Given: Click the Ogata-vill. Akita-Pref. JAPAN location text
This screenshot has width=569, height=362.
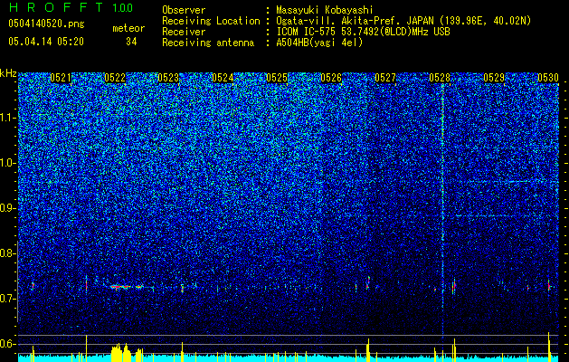Looking at the screenshot, I should click(x=403, y=21).
